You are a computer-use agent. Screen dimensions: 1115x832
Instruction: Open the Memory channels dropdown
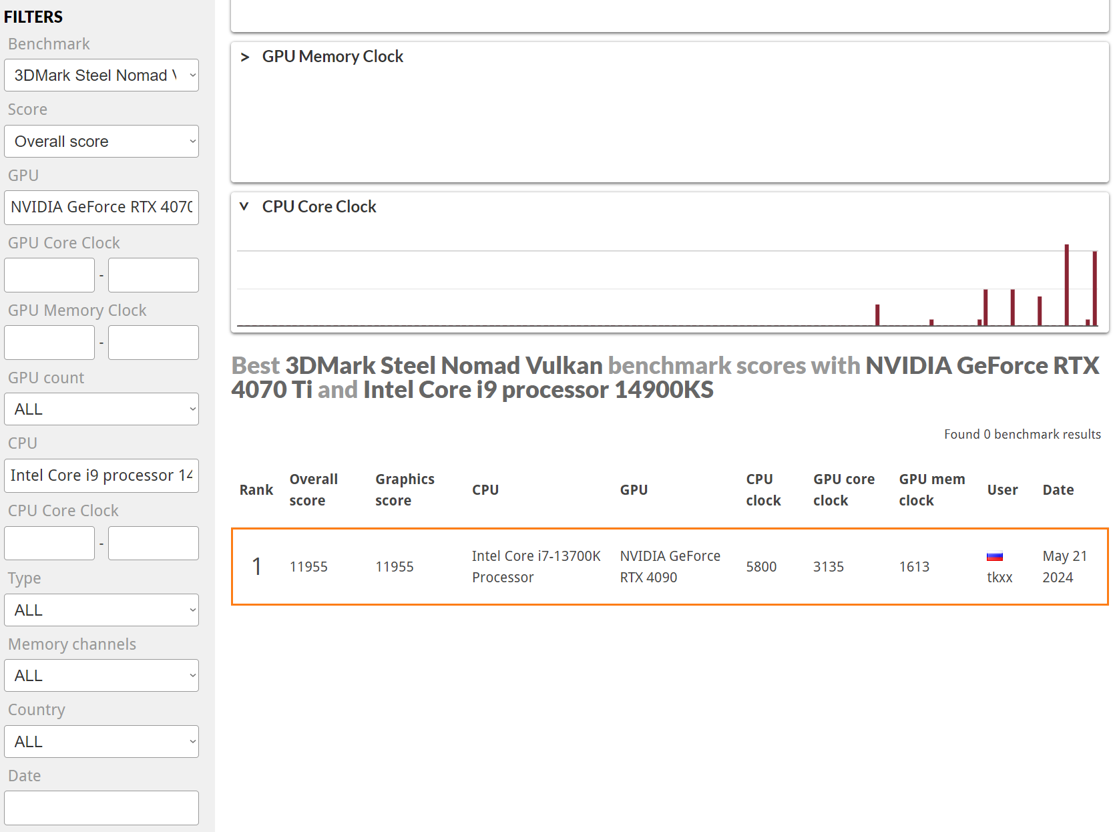(x=101, y=676)
